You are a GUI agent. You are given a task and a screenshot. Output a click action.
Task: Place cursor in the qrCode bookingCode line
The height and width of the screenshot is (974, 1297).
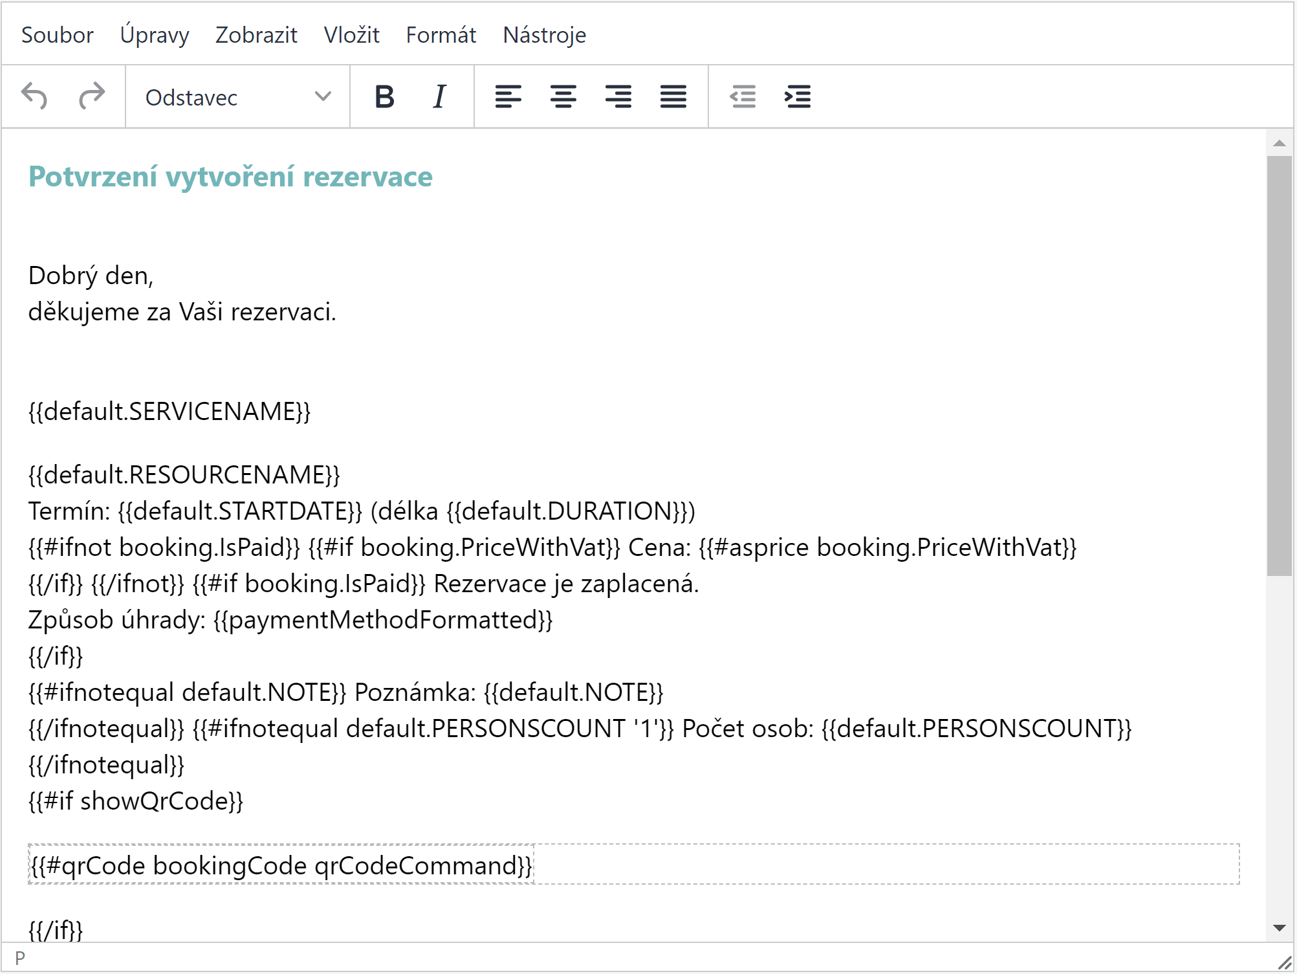pyautogui.click(x=281, y=866)
